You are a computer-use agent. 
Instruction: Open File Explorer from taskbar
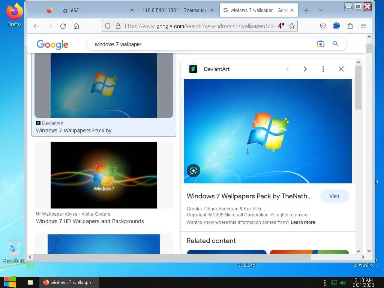pyautogui.click(x=30, y=282)
